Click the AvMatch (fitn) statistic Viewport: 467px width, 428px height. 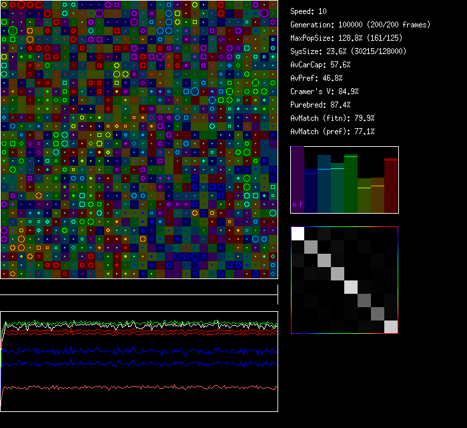(332, 118)
